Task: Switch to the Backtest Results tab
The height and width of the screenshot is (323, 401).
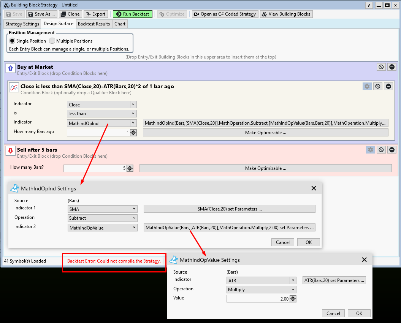Action: [x=94, y=24]
